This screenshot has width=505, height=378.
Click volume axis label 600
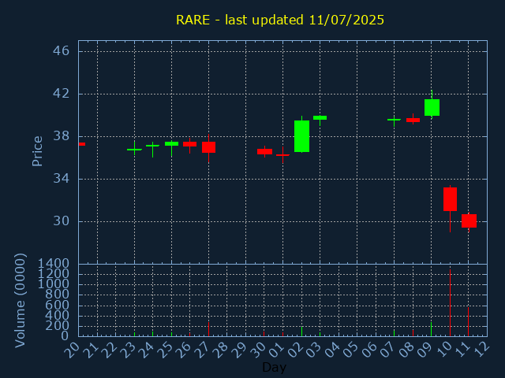(58, 305)
